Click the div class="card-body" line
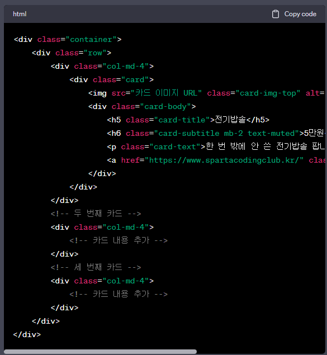This screenshot has width=327, height=355. pos(142,106)
